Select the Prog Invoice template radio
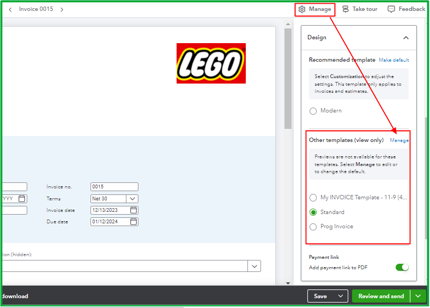Image resolution: width=430 pixels, height=308 pixels. pos(313,227)
